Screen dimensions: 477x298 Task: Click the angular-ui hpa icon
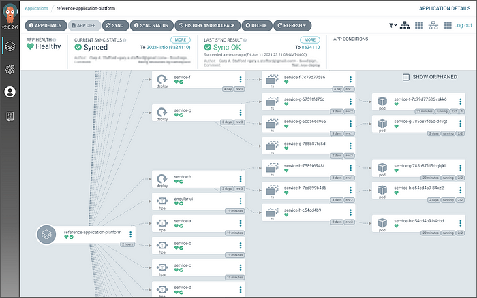point(162,201)
